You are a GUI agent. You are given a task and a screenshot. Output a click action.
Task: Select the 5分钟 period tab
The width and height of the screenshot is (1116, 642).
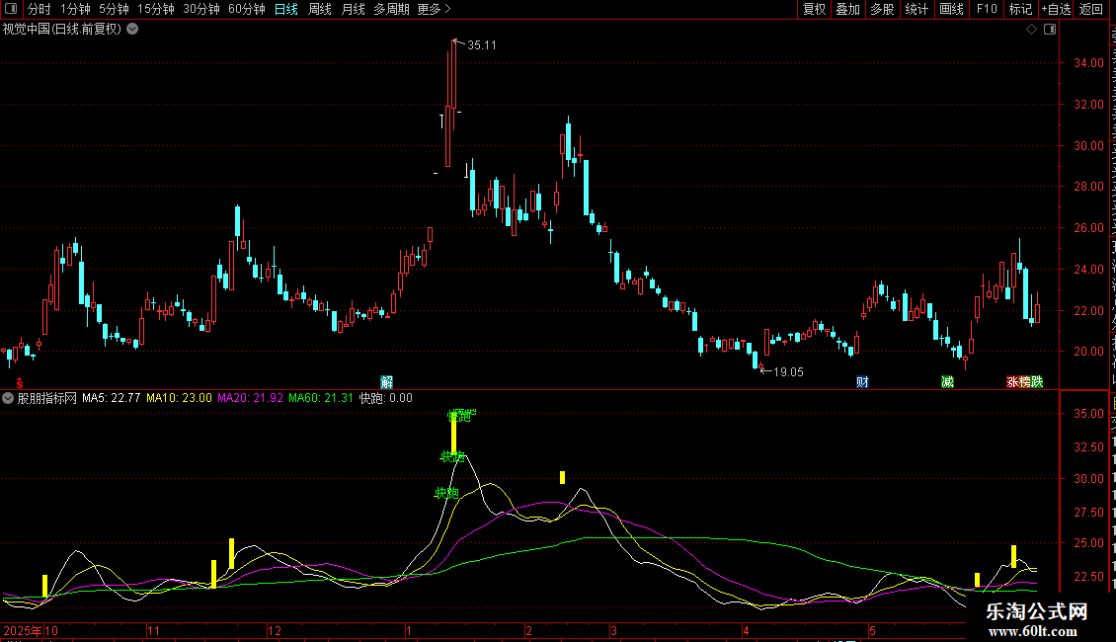pos(114,9)
